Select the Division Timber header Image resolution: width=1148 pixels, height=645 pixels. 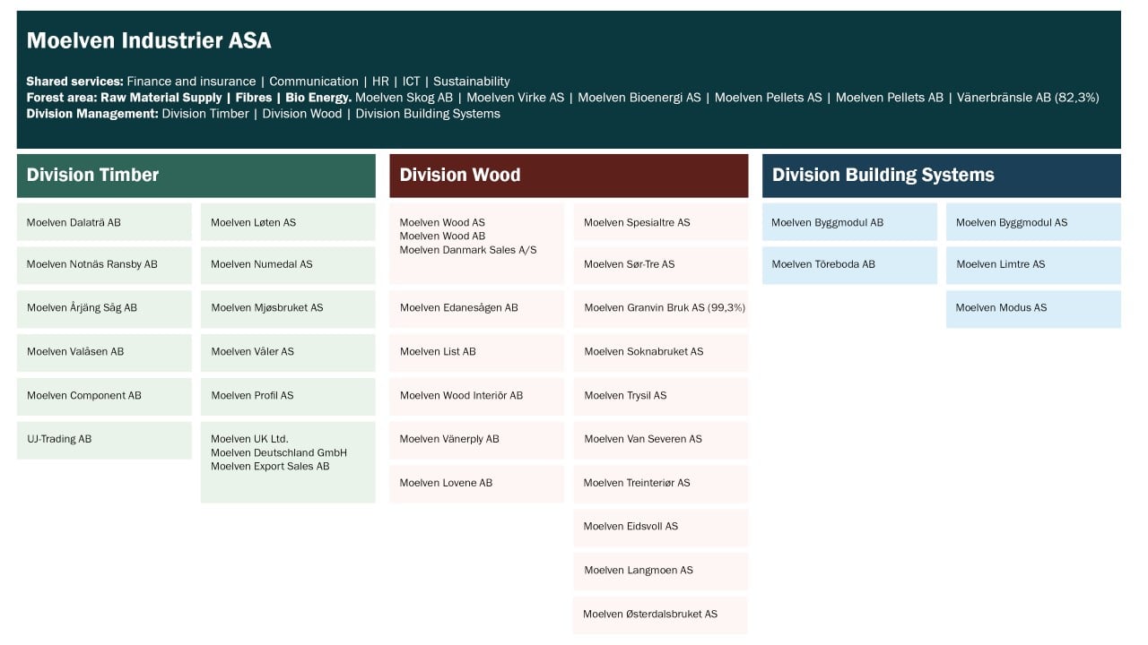[x=196, y=176]
